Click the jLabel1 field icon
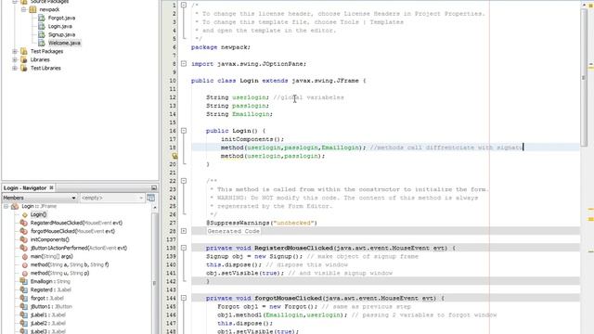The width and height of the screenshot is (594, 334). [x=24, y=315]
